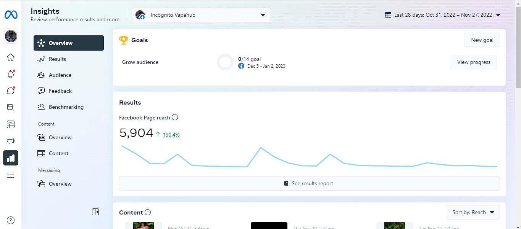Click the info icon next to Facebook Page reach

click(175, 118)
